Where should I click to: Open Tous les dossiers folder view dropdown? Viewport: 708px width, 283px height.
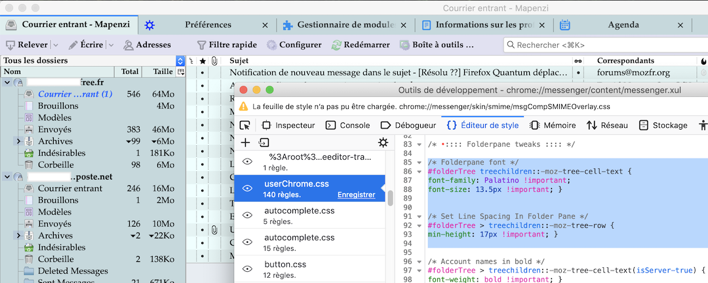180,60
